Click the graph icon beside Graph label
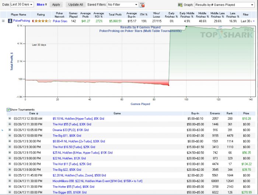258x195 pixels. [180, 5]
